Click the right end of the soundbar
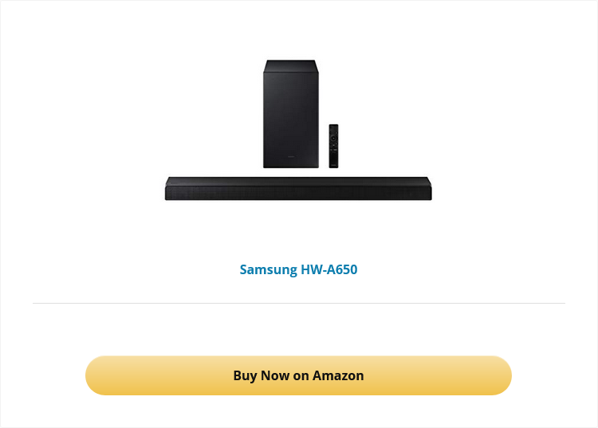Viewport: 598px width, 428px height. [427, 188]
